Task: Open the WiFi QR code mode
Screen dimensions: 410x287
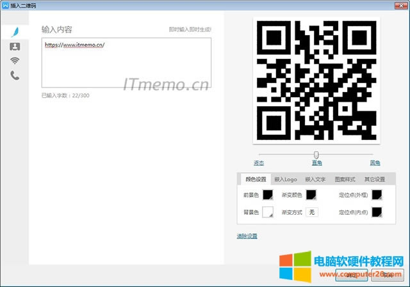Action: click(14, 61)
